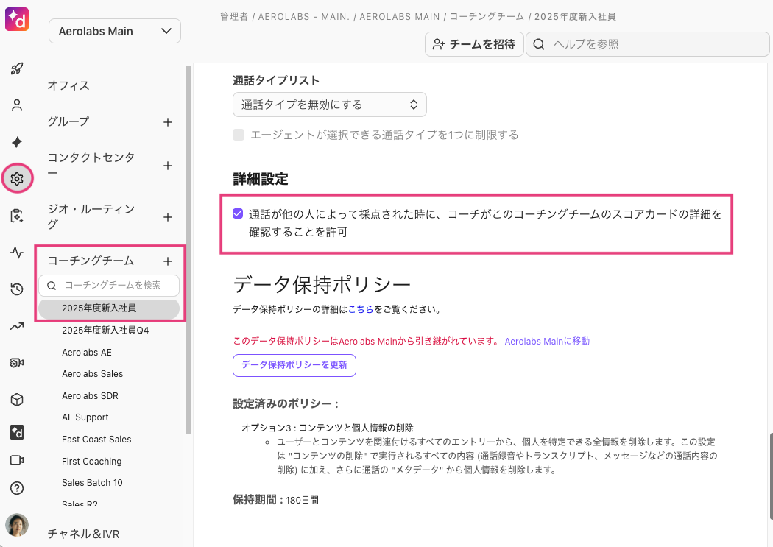Click the black Dialpad AI square icon

(17, 432)
